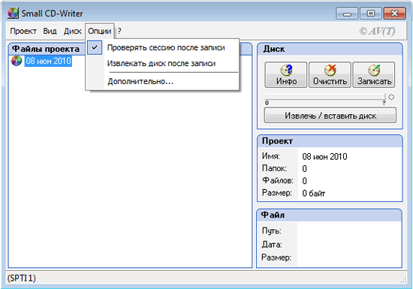This screenshot has height=289, width=413.
Task: Click the Инфо disc info button
Action: coord(286,75)
